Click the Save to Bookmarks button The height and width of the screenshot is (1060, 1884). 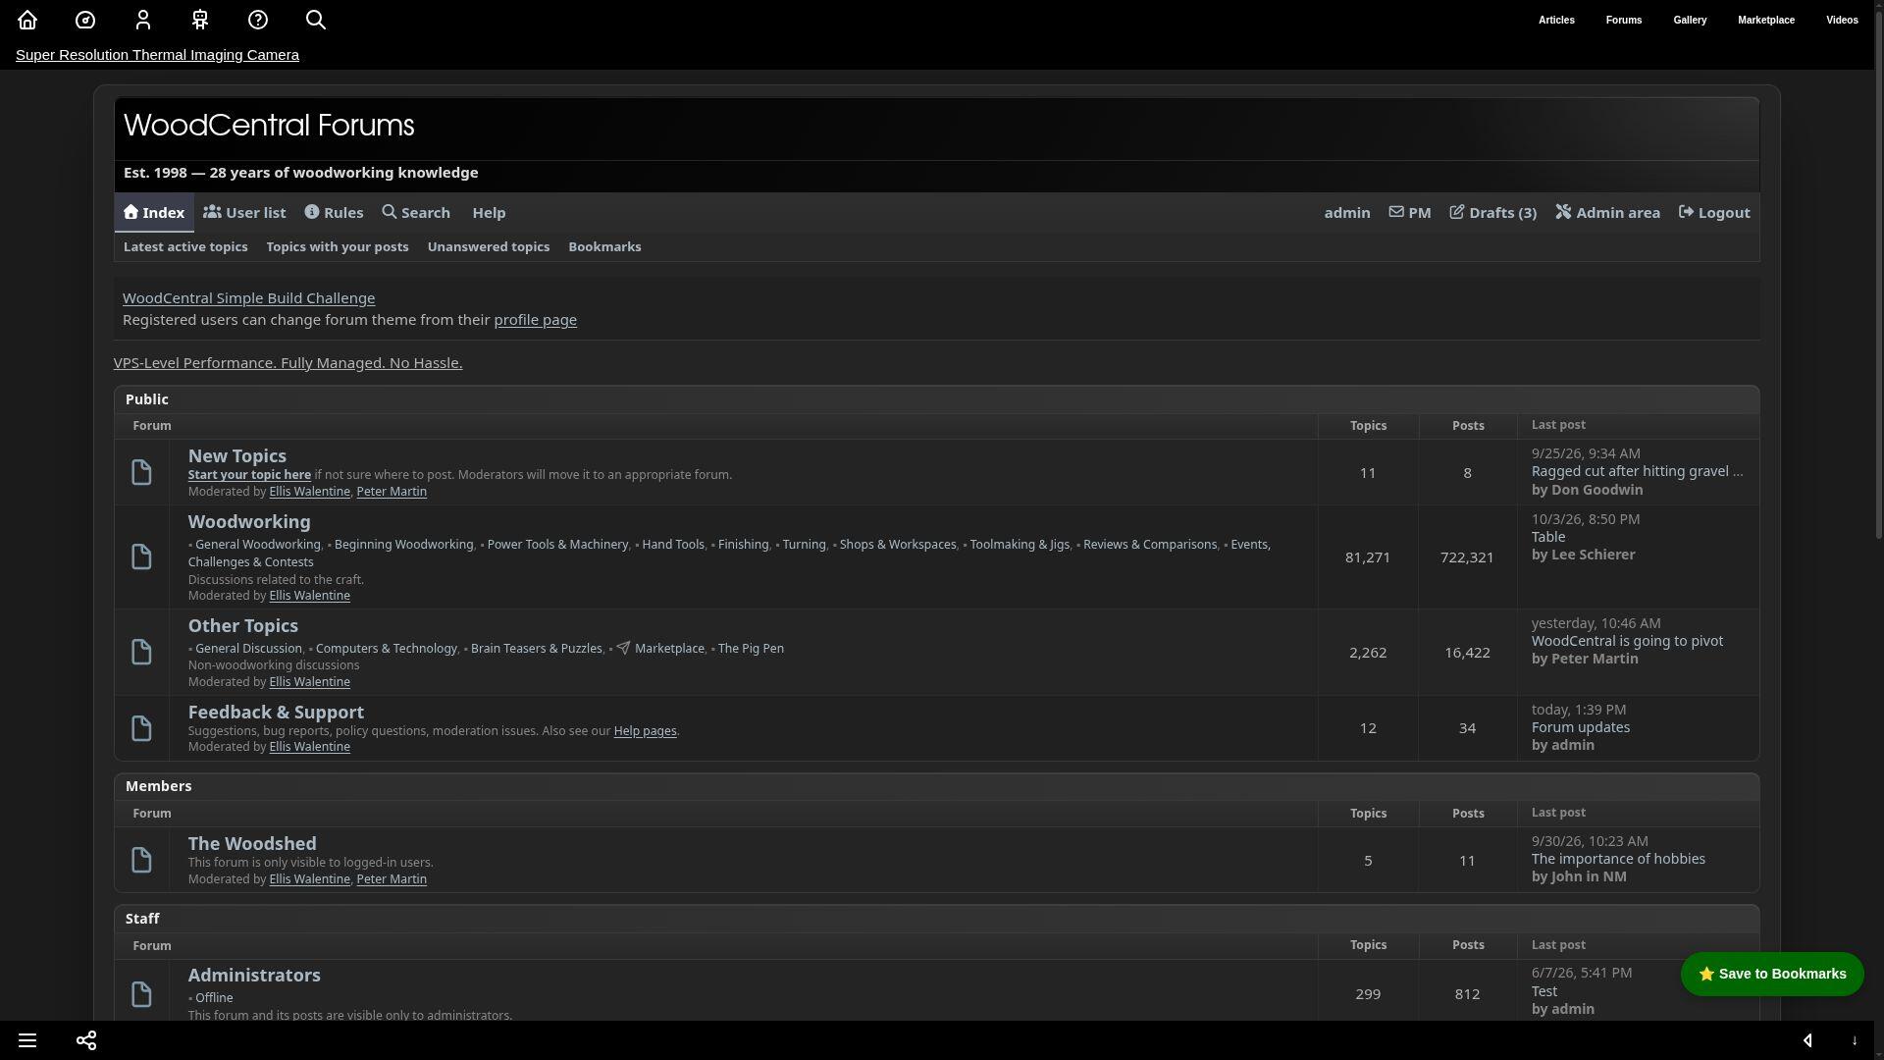[x=1772, y=974]
